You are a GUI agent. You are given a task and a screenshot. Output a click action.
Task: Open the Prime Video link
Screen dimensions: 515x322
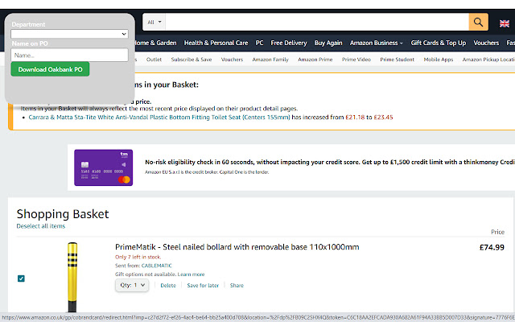click(356, 60)
